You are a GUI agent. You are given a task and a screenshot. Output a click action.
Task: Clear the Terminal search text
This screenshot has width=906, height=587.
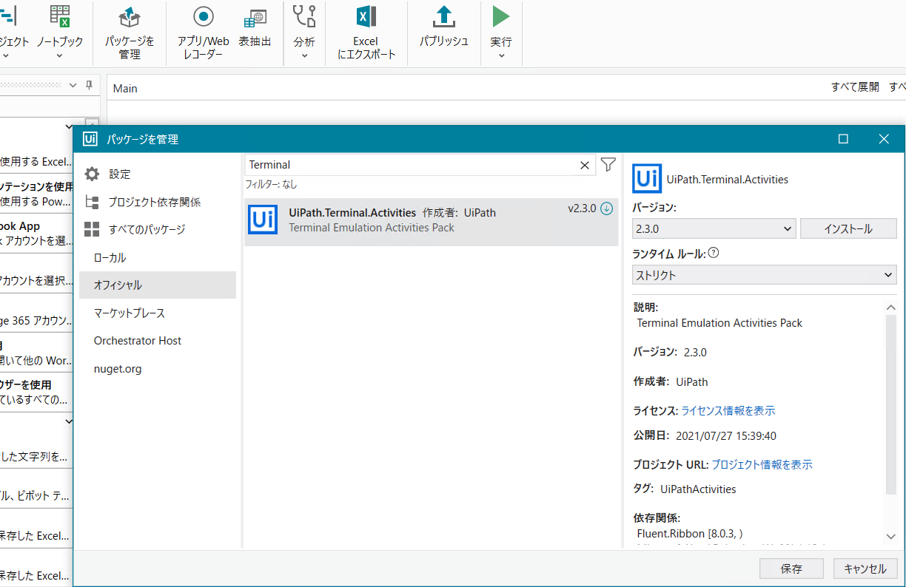coord(585,165)
